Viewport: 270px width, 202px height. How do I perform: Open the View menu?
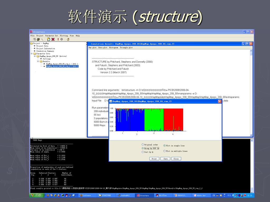(72, 36)
